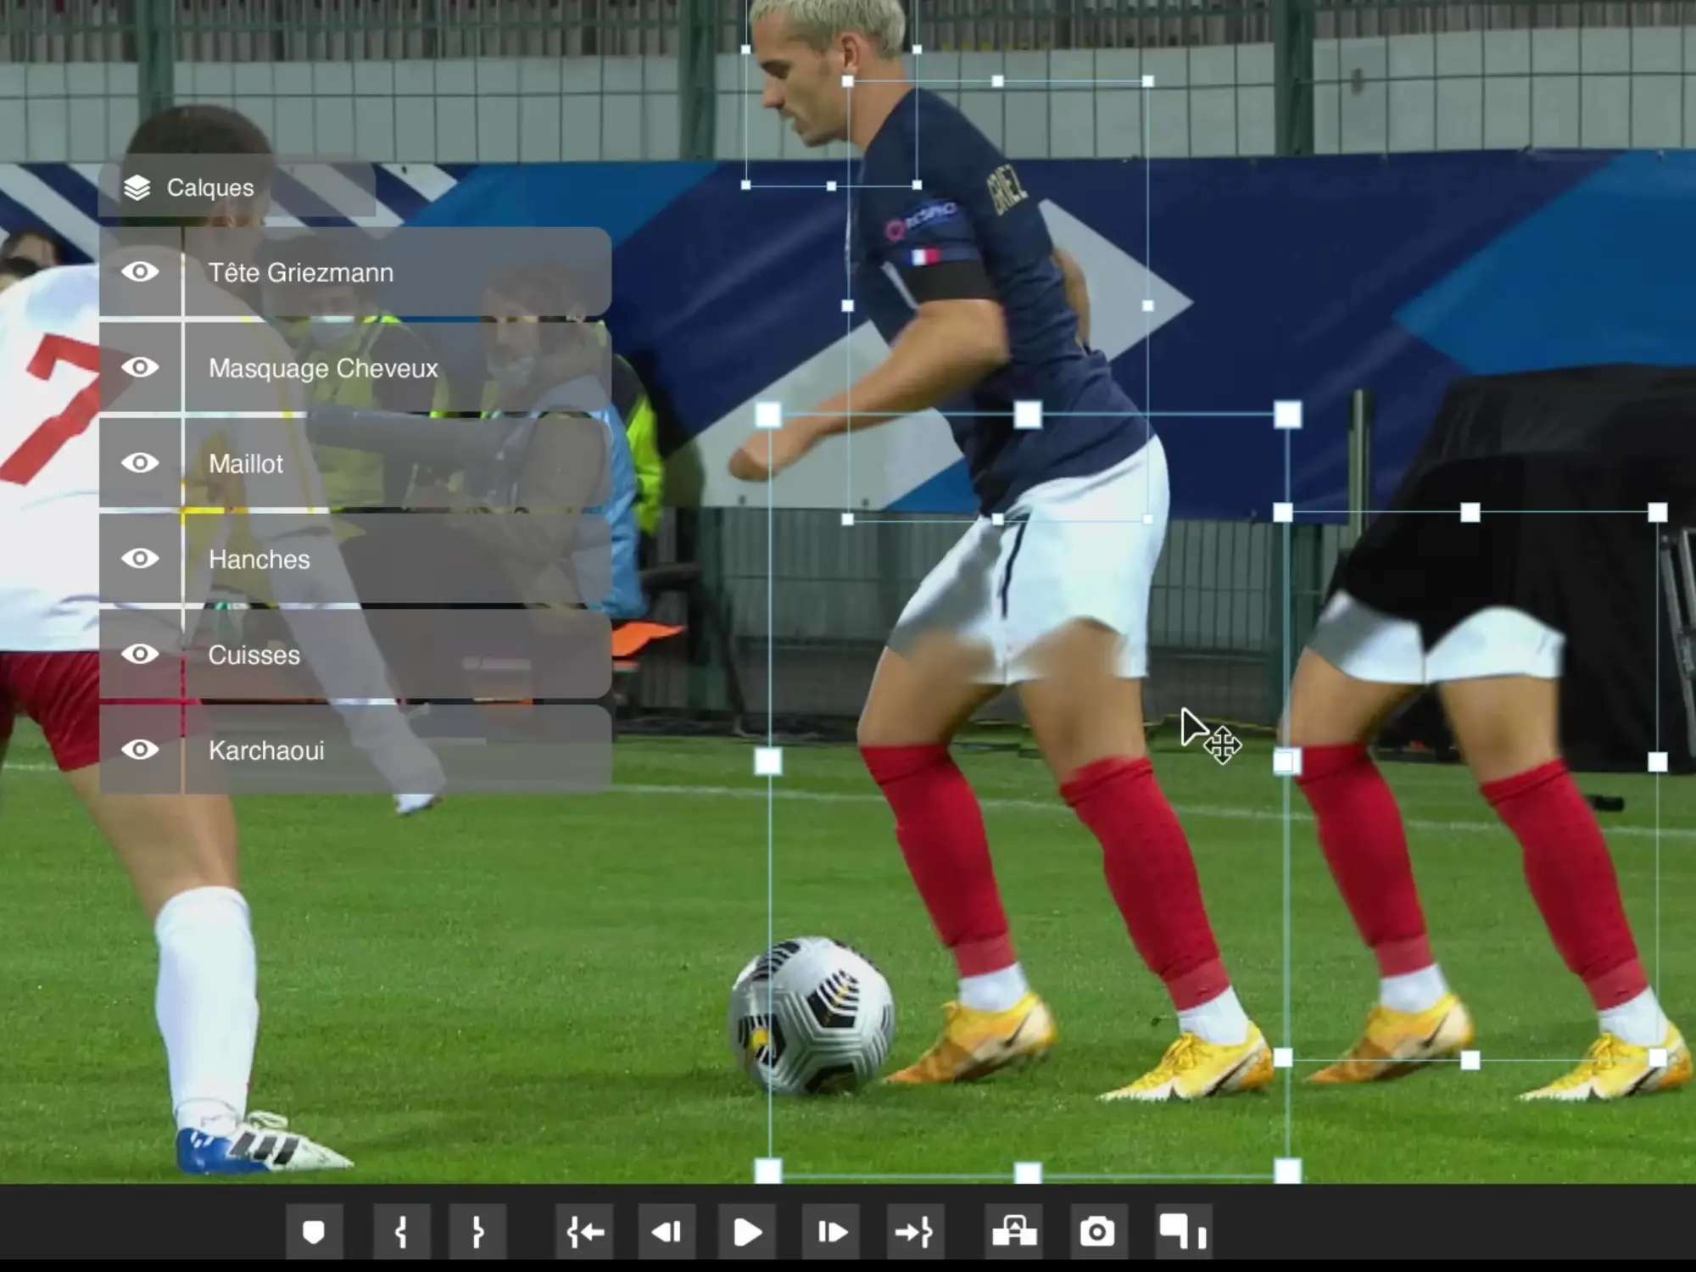
Task: Jump to the In point
Action: 585,1231
